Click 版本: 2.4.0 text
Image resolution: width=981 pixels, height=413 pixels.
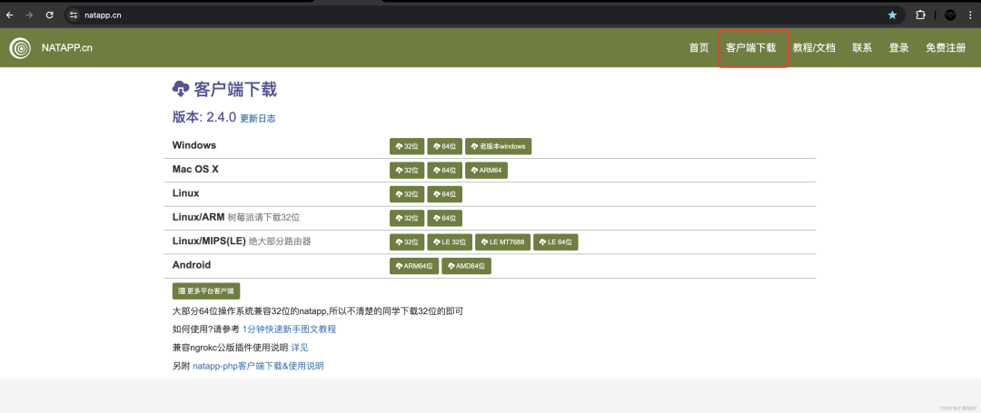[204, 117]
